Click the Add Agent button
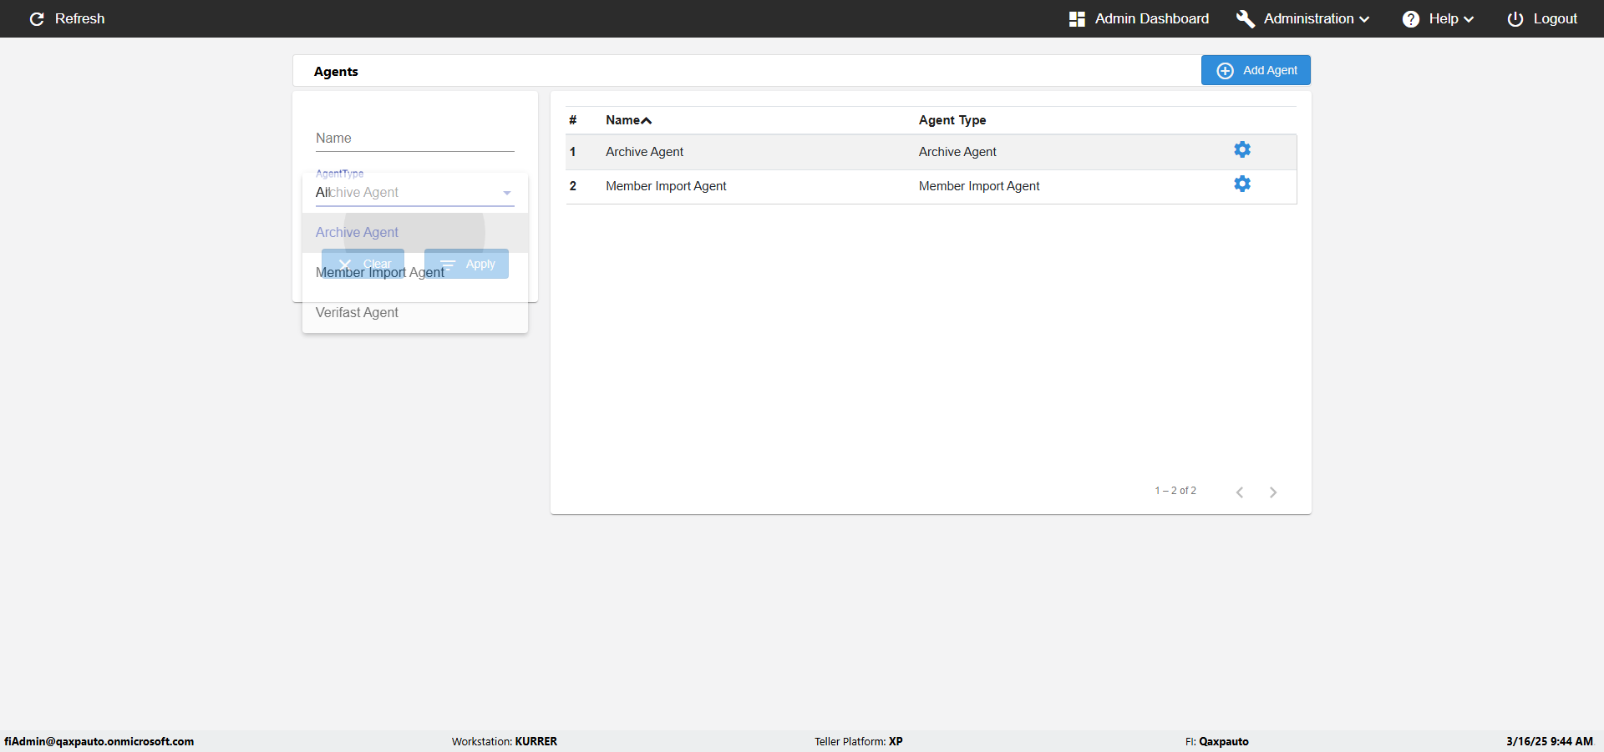The height and width of the screenshot is (752, 1604). pyautogui.click(x=1256, y=70)
